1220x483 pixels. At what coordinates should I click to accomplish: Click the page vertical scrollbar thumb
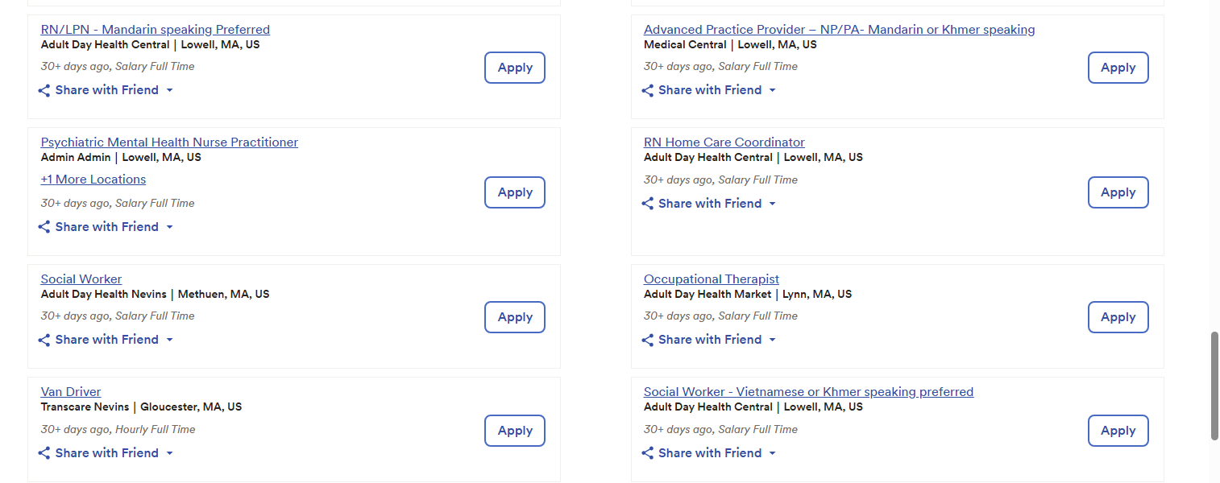click(x=1214, y=385)
